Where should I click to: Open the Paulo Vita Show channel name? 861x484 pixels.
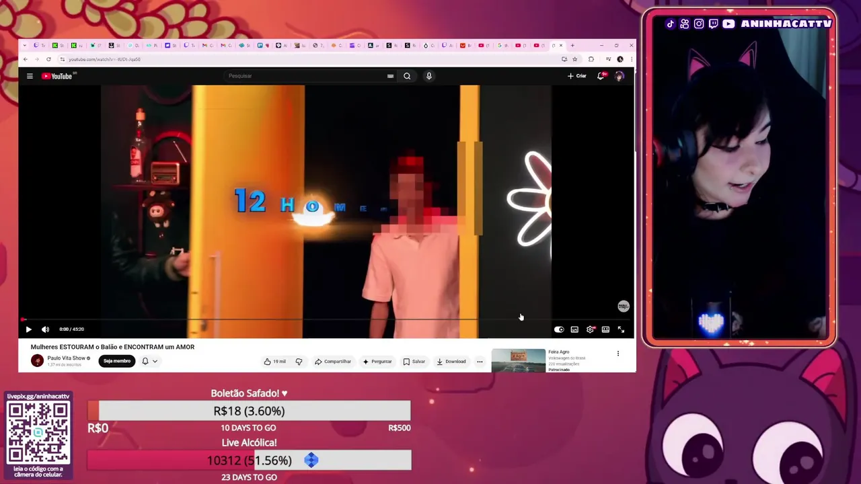[66, 358]
